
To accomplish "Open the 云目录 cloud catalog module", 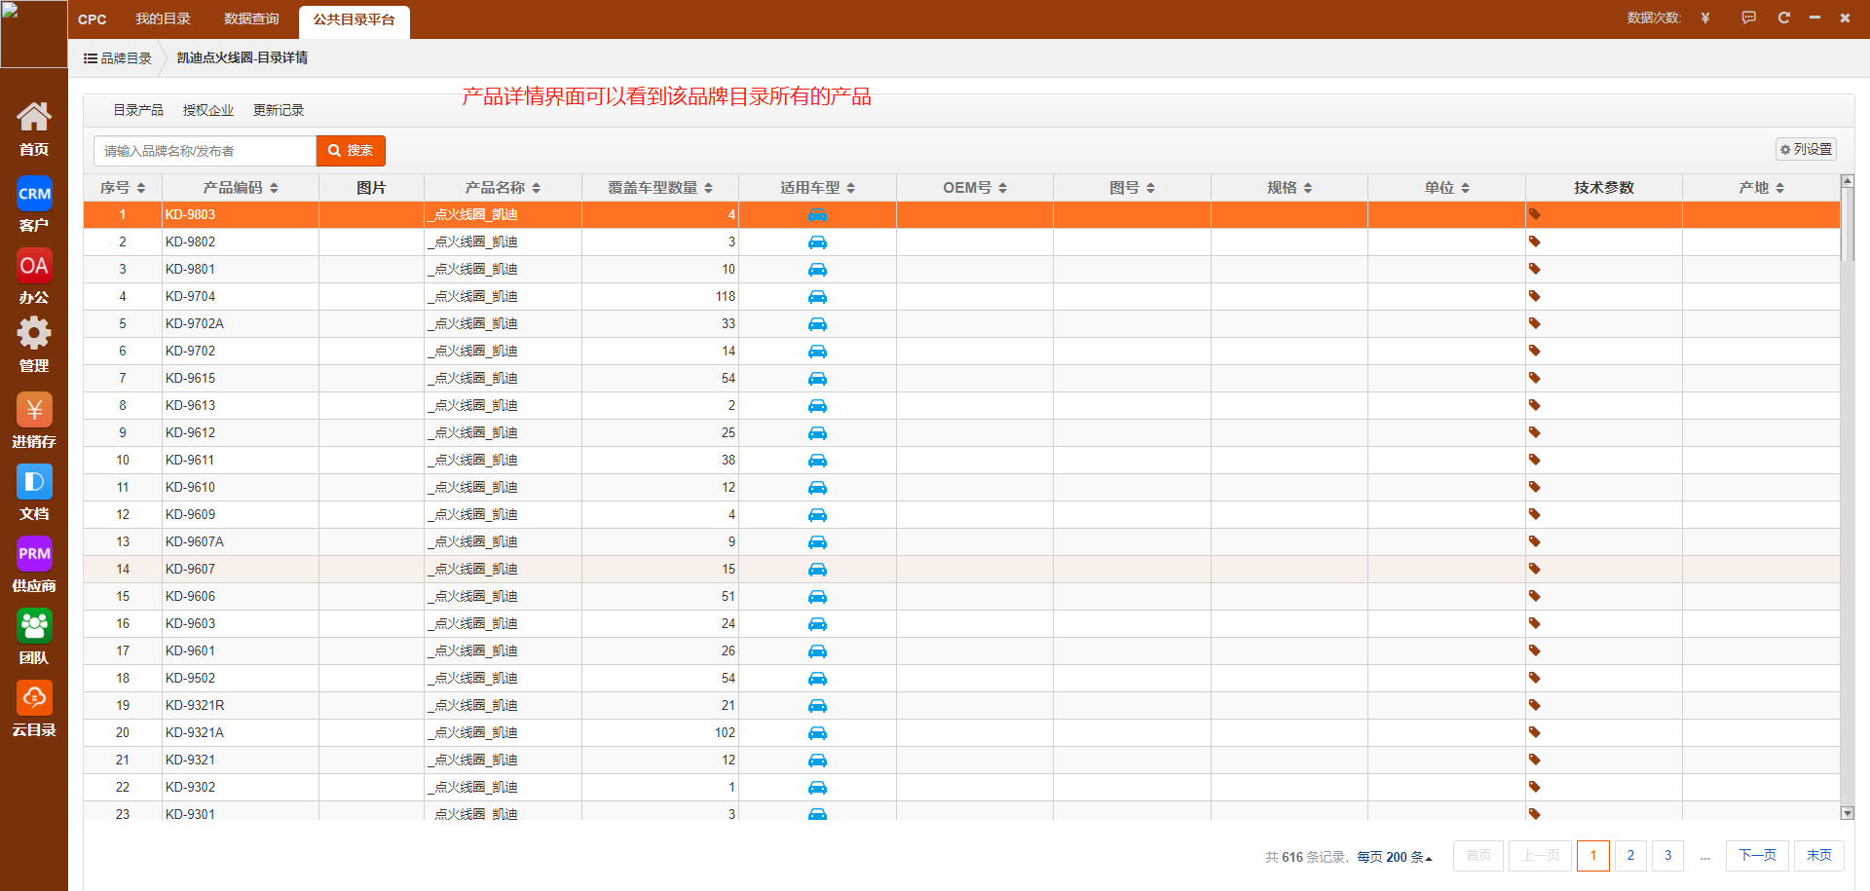I will click(34, 708).
